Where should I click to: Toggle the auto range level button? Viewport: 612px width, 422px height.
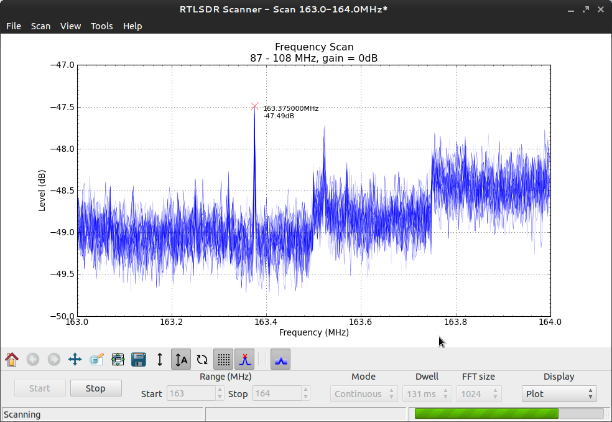pos(181,359)
